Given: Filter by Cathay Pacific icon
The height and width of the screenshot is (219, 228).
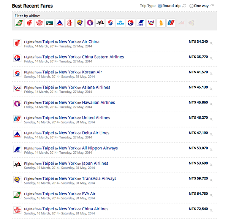Looking at the screenshot, I should pyautogui.click(x=49, y=23).
